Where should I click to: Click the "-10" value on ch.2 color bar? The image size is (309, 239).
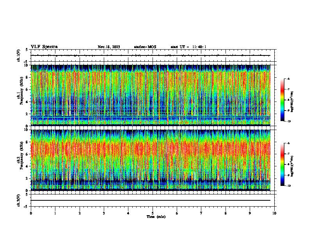point(288,186)
